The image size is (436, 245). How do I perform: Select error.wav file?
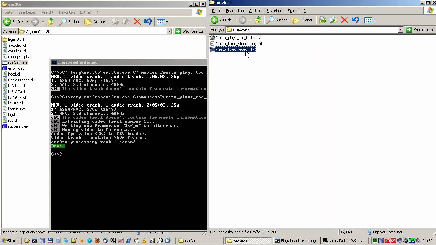[13, 68]
